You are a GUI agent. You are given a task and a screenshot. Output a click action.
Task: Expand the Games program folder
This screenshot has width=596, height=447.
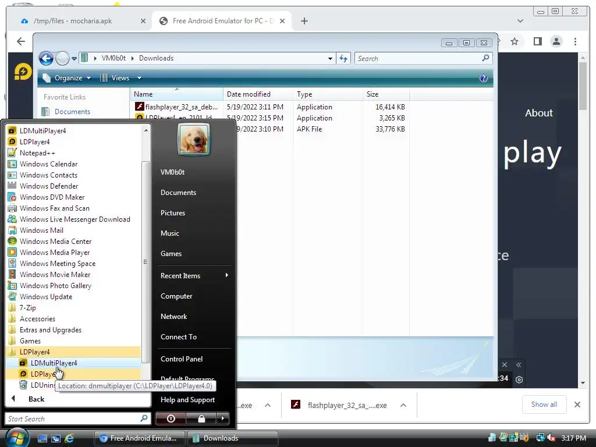click(30, 340)
